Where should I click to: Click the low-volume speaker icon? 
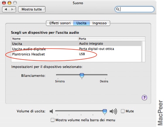[x=51, y=111]
